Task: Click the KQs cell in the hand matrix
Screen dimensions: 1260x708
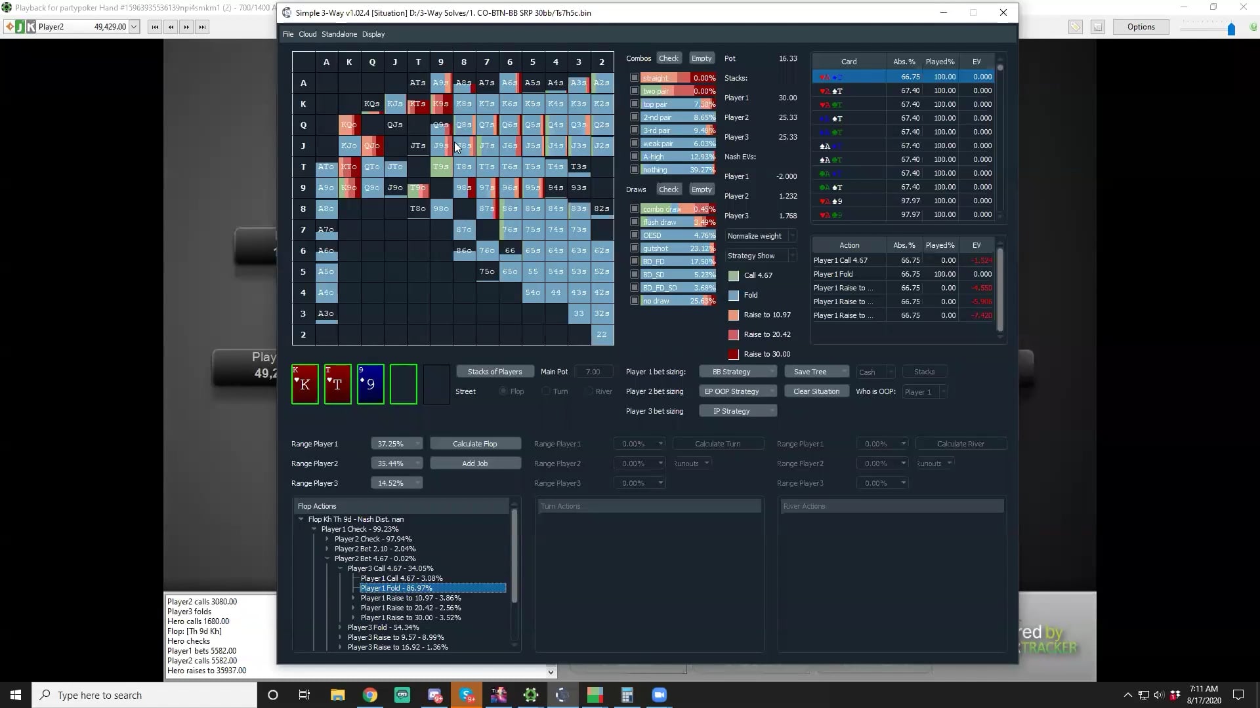Action: click(x=371, y=104)
